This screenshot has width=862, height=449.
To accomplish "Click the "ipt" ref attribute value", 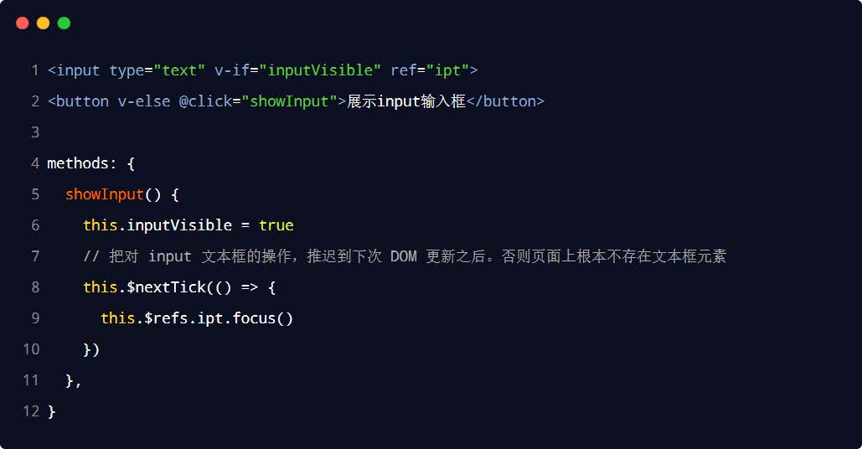I will point(452,70).
